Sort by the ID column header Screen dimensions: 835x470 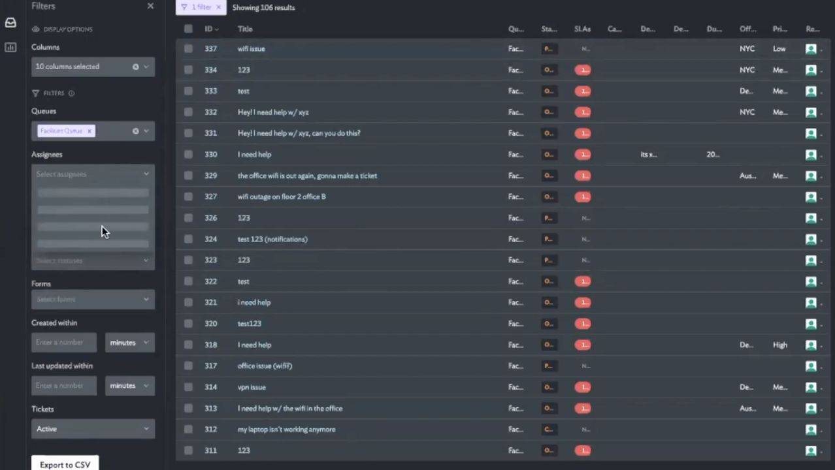tap(210, 29)
